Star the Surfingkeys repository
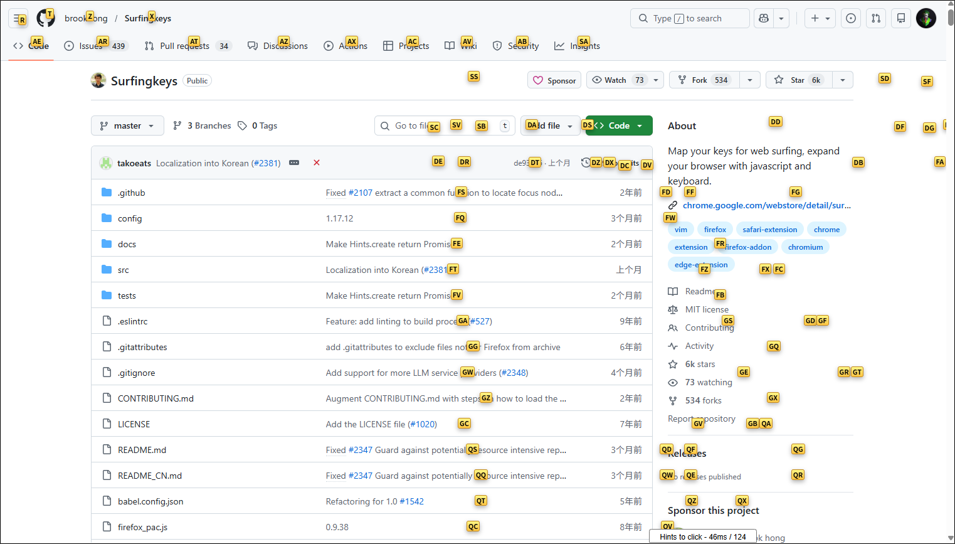 pos(799,80)
